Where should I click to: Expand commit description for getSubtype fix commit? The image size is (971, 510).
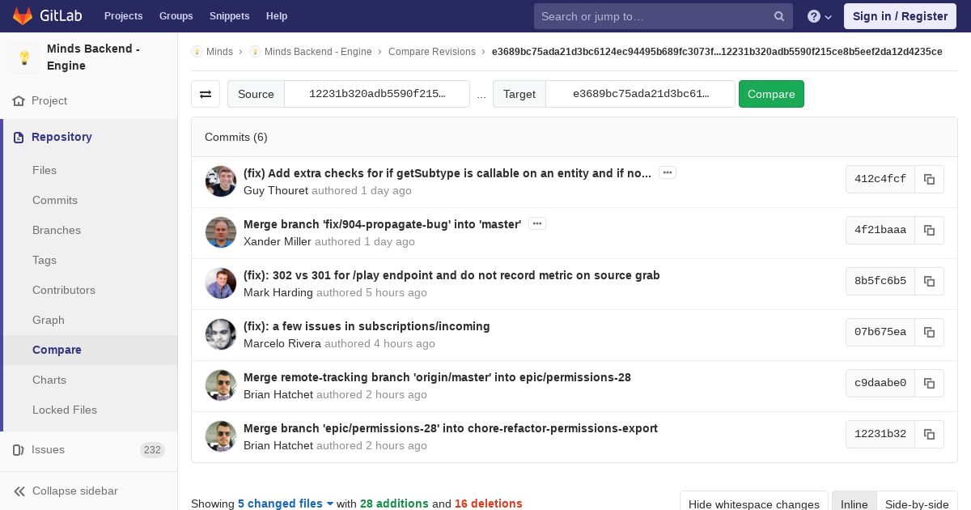pyautogui.click(x=668, y=172)
